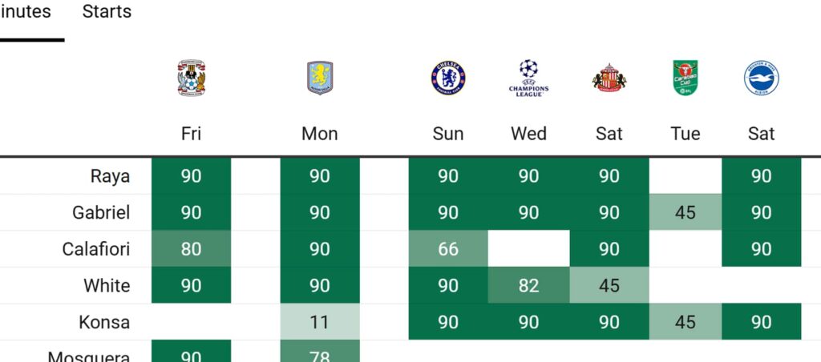Viewport: 821px width, 362px height.
Task: Click the Champions League logo
Action: point(529,78)
